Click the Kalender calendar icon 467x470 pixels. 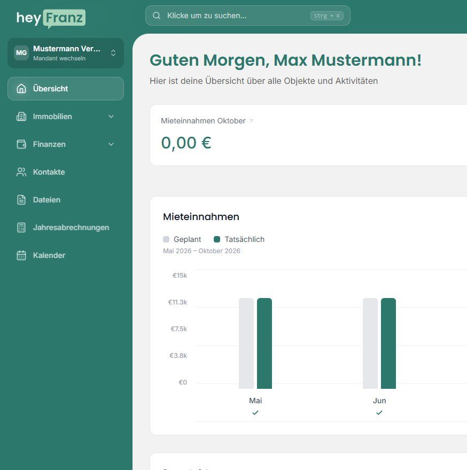pos(21,255)
